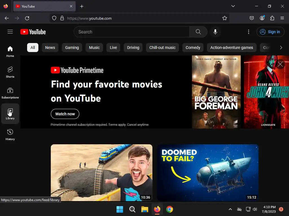Click the Sign in button
This screenshot has width=289, height=216.
[270, 32]
